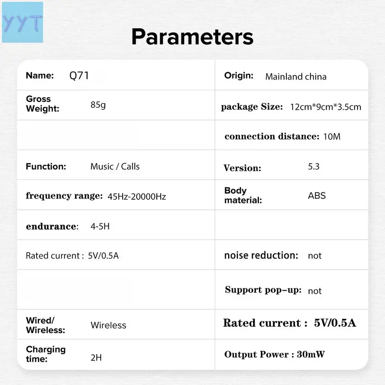
Task: Click the YYT logo watermark
Action: point(23,22)
